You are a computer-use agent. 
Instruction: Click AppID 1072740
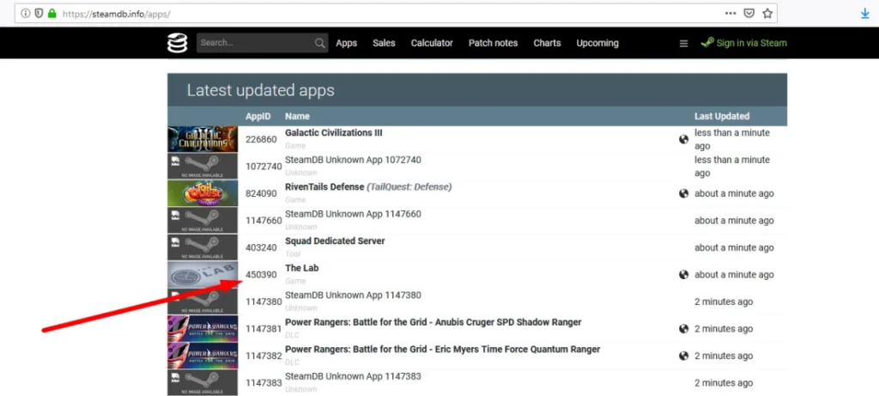[264, 167]
